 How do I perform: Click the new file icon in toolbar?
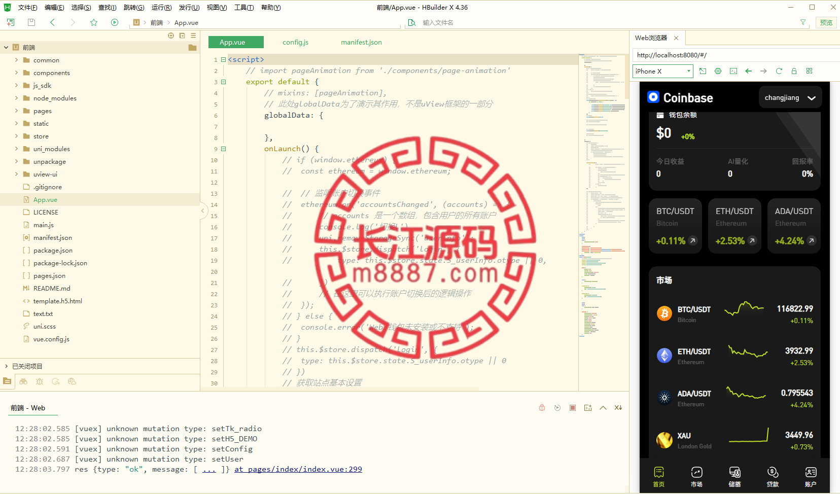(x=11, y=22)
